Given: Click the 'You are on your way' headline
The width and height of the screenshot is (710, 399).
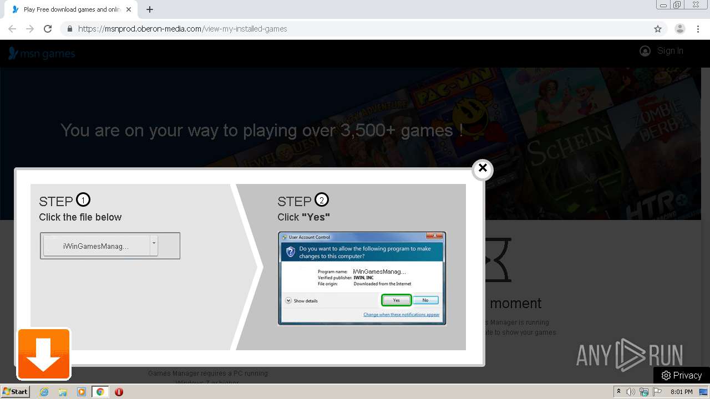Looking at the screenshot, I should [262, 130].
